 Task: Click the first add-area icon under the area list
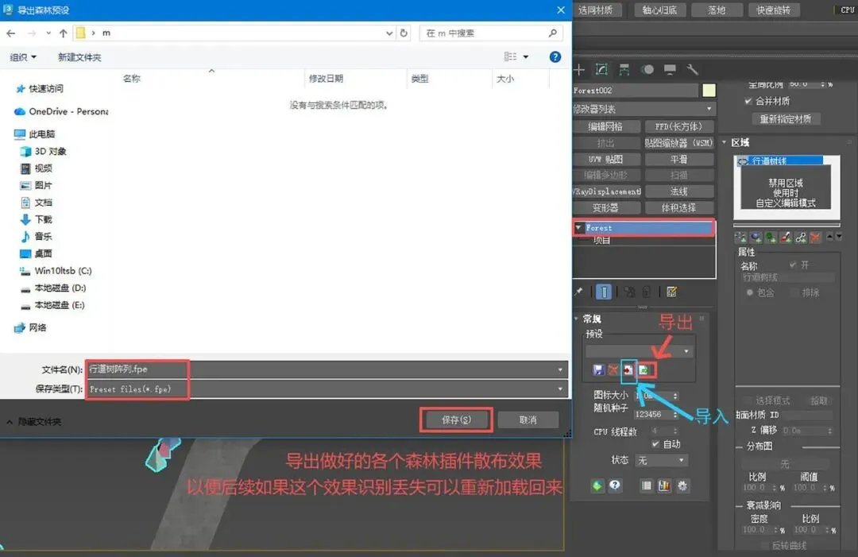740,237
